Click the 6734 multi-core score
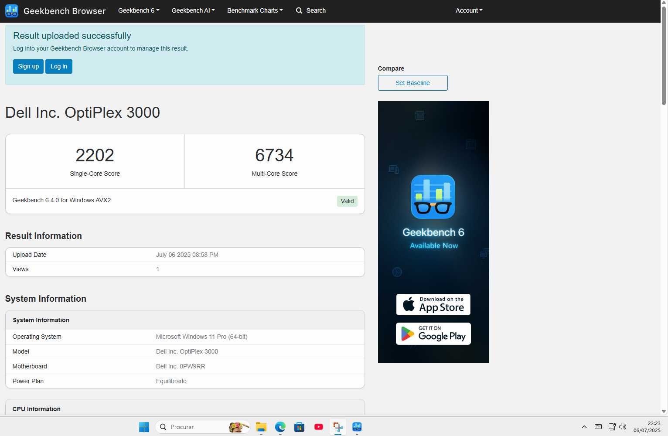 tap(274, 155)
